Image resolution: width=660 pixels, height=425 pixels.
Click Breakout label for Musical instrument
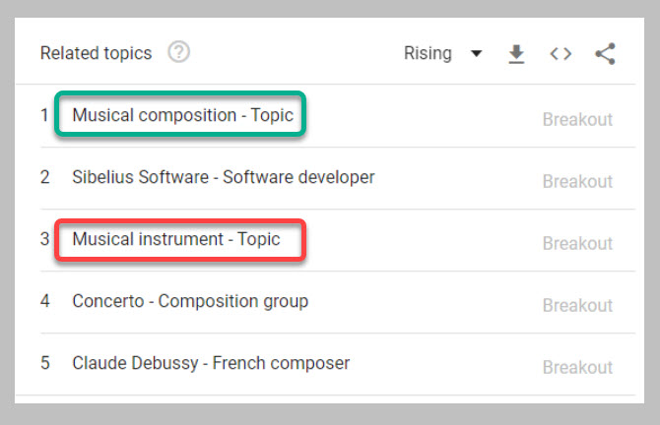(x=577, y=244)
